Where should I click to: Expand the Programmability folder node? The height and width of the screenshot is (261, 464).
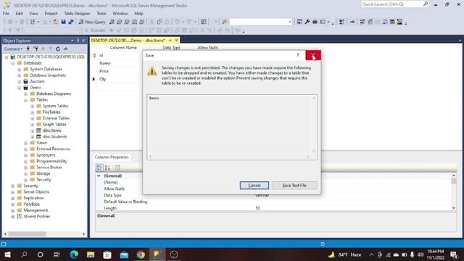click(x=26, y=161)
